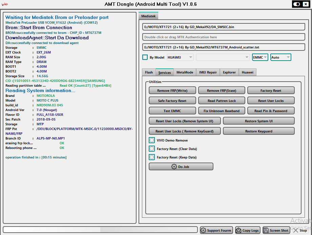This screenshot has width=312, height=235.
Task: Click the 'Waiting for Mediatek Brom' log heading
Action: coord(57,17)
